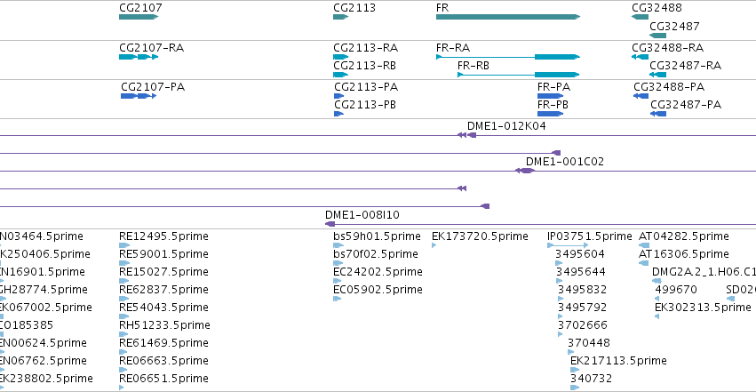Click the 370448 EST label
Viewport: 756px width, 392px height.
click(589, 343)
